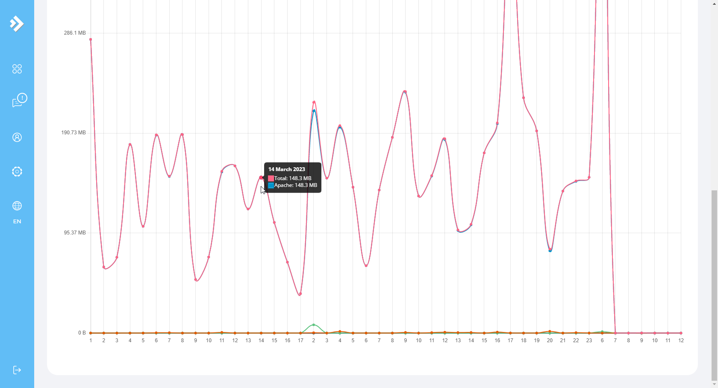This screenshot has height=388, width=718.
Task: Click the "0 B" y-axis label
Action: [82, 333]
